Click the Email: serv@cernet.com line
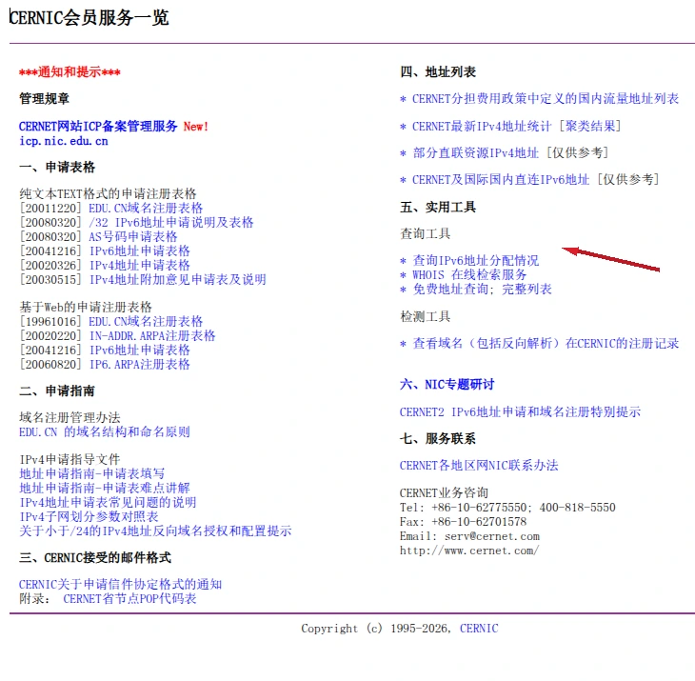Viewport: 695px width, 681px height. pos(469,536)
